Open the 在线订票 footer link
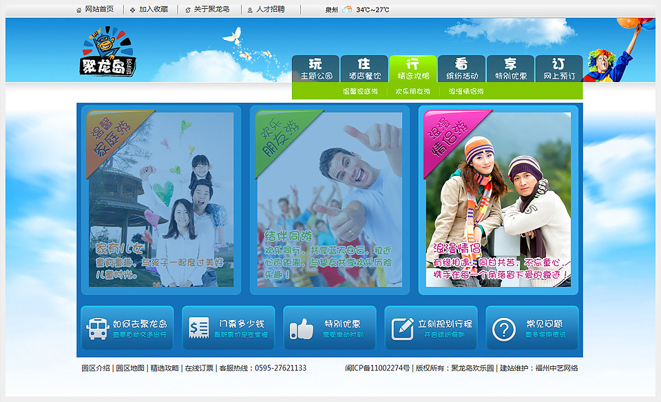The height and width of the screenshot is (402, 661). tap(199, 368)
